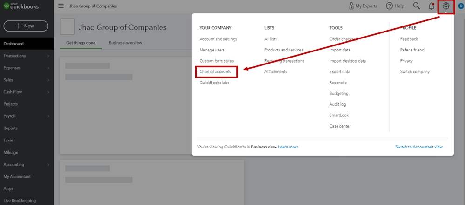465x205 pixels.
Task: Open SmartLook
Action: coord(339,115)
